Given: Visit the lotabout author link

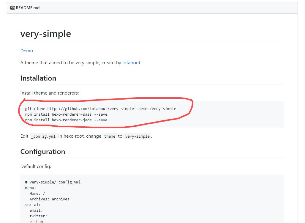Looking at the screenshot, I should 131,63.
